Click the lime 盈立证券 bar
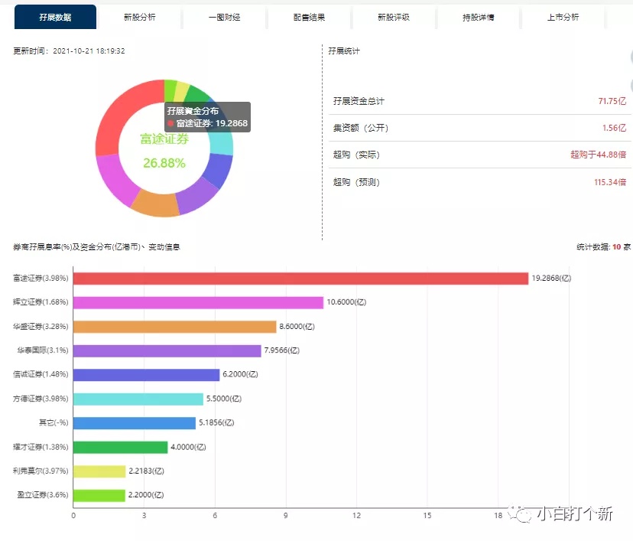Image resolution: width=633 pixels, height=541 pixels. 99,495
